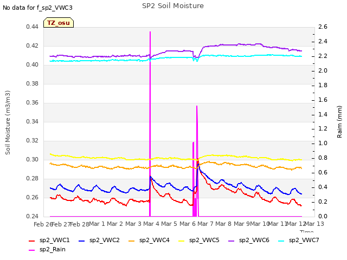This screenshot has width=347, height=260.
Task: Click the Raim (mm) right axis label
Action: point(339,122)
